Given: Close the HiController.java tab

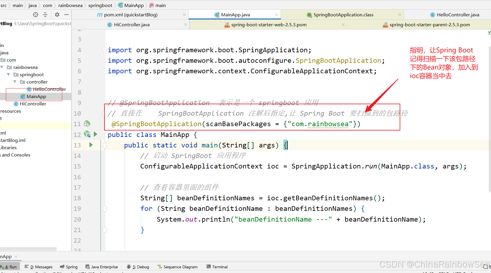Looking at the screenshot, I should (x=186, y=25).
